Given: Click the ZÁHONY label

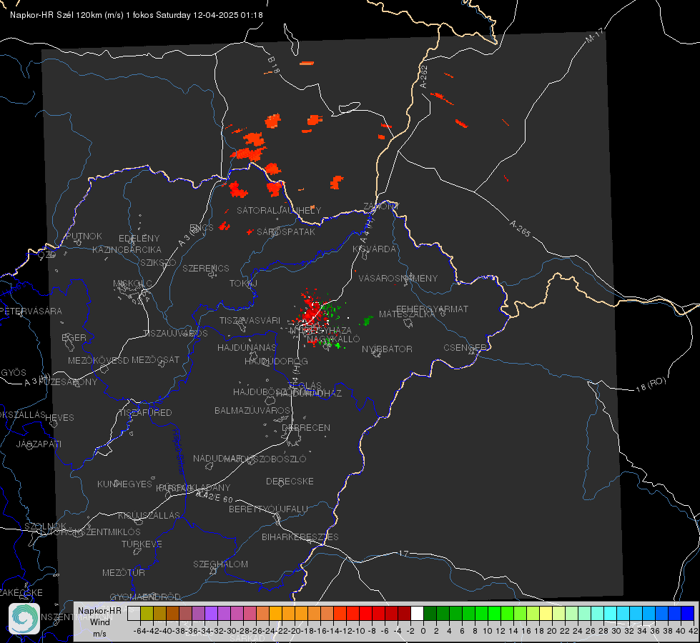Looking at the screenshot, I should point(381,206).
